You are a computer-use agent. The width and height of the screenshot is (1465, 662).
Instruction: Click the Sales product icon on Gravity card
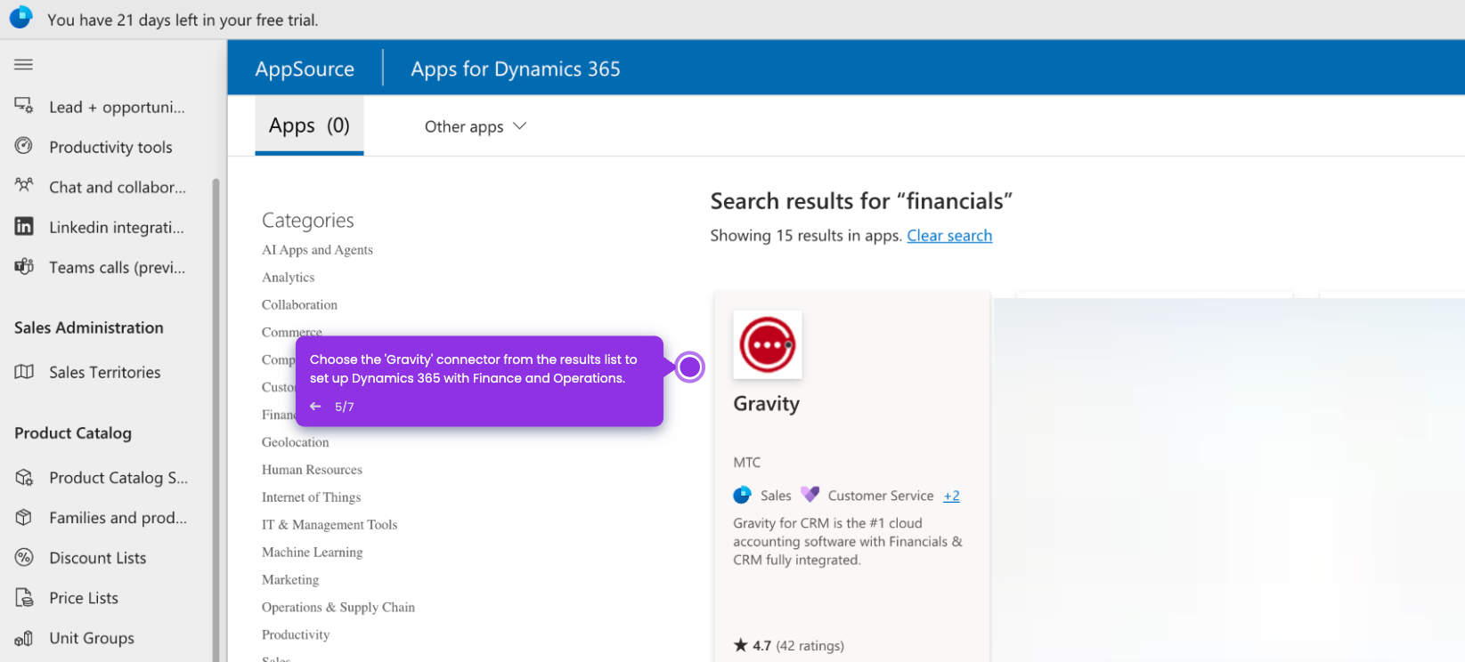(742, 495)
